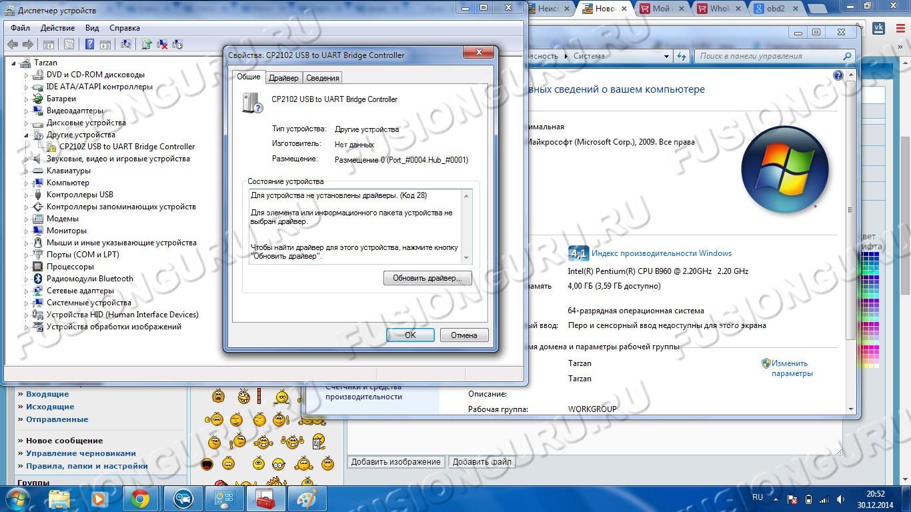The width and height of the screenshot is (911, 512).
Task: Expand IDE ATA/ATAPI контроллеры node
Action: 27,87
